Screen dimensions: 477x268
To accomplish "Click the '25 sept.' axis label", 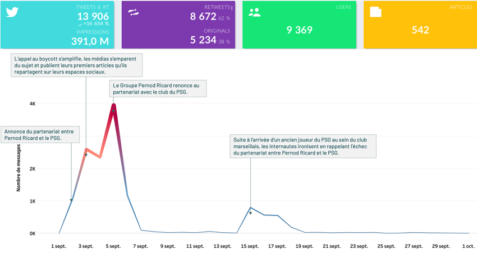I will (386, 246).
